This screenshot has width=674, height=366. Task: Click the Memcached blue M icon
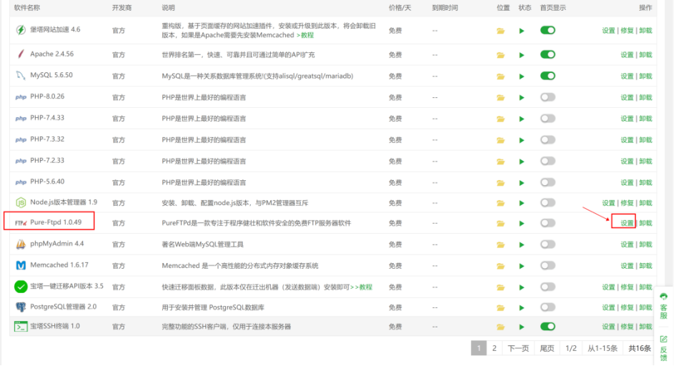click(21, 265)
